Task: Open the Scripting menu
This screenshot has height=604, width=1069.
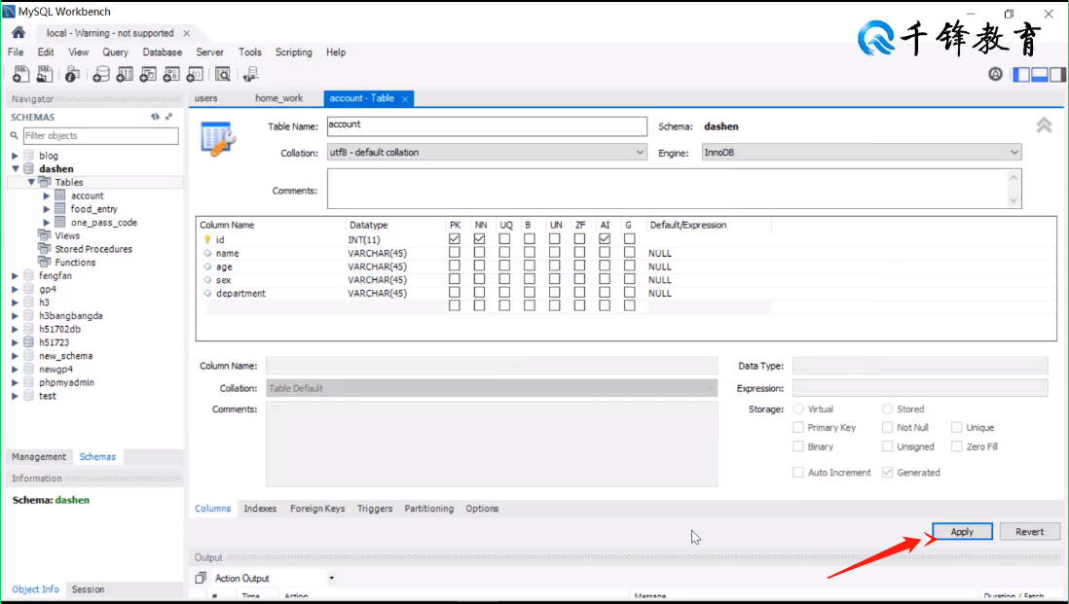Action: tap(294, 53)
